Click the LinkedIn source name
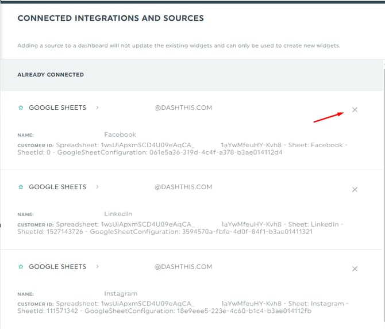 click(x=118, y=214)
